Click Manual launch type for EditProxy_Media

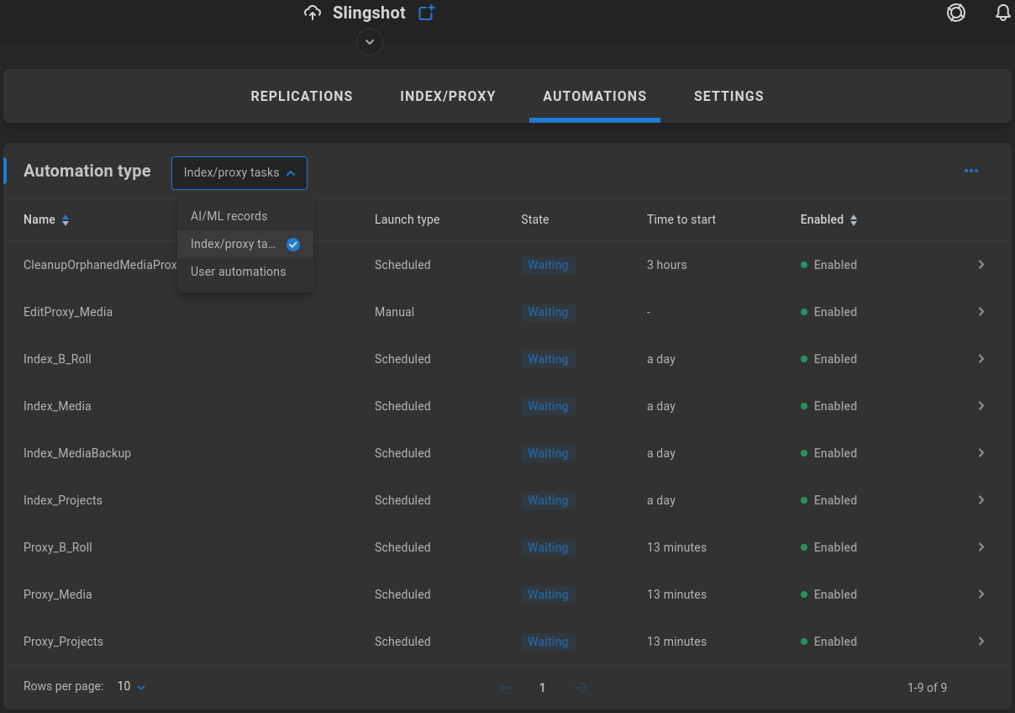pos(394,312)
